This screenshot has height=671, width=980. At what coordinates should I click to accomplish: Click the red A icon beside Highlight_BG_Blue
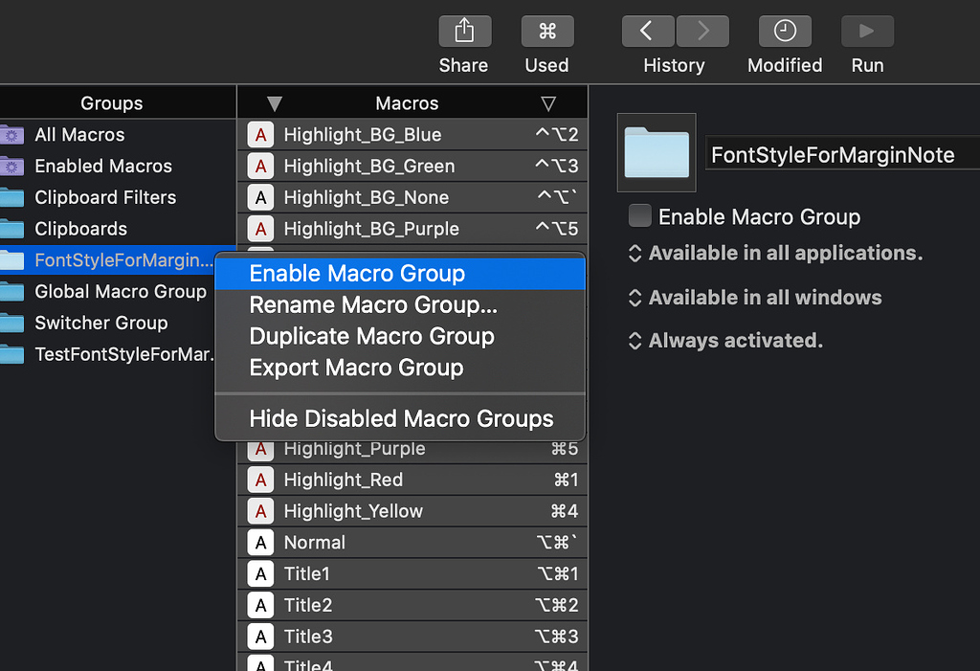click(x=260, y=134)
